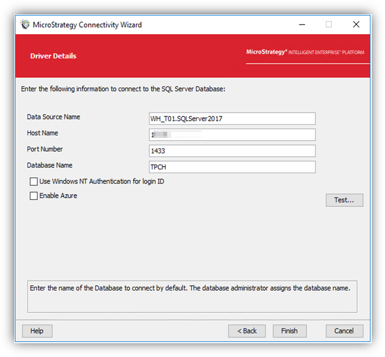Screen dimensions: 385x357
Task: Click the Database Name field containing TPCH
Action: [x=232, y=167]
